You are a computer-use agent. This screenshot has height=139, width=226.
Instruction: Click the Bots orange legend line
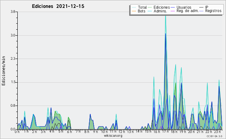coord(134,11)
